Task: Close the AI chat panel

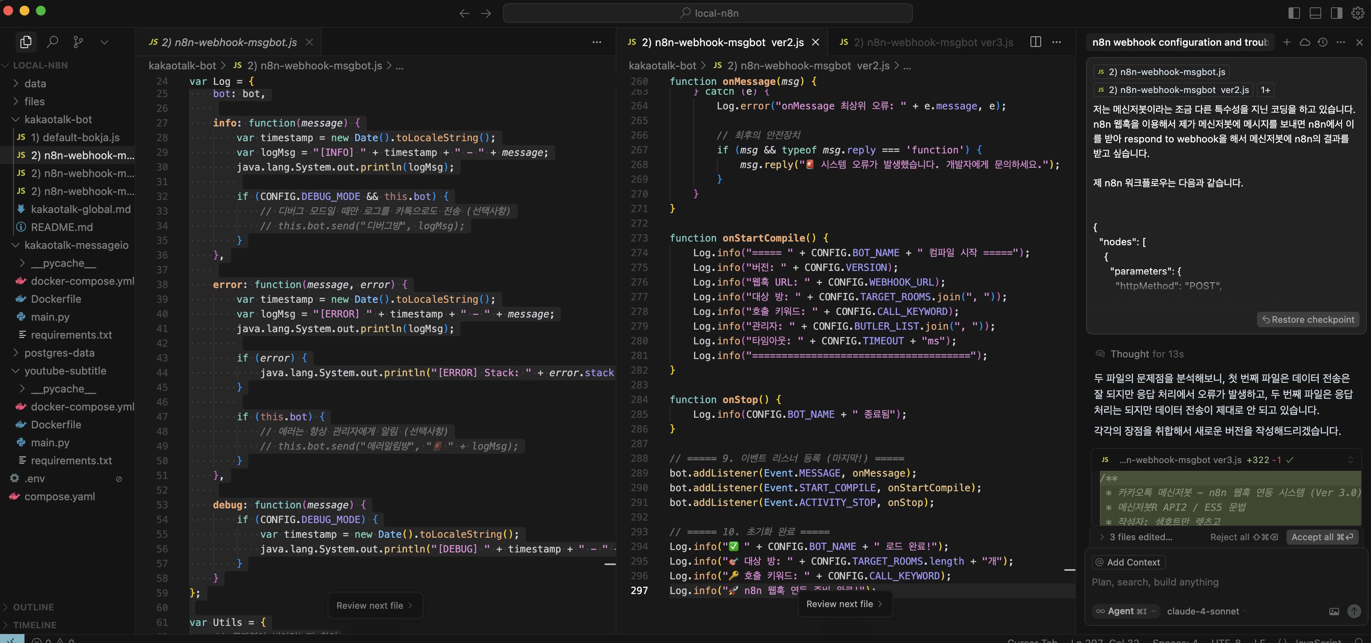Action: 1359,42
